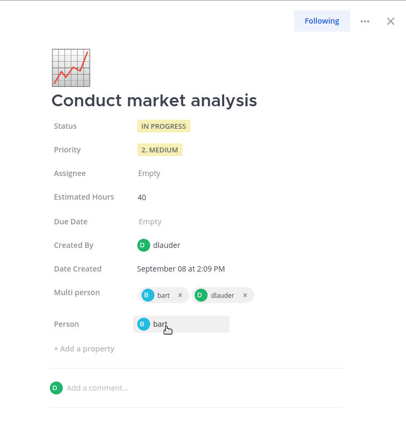Remove bart from Multi person field
This screenshot has height=432, width=406.
click(x=180, y=295)
